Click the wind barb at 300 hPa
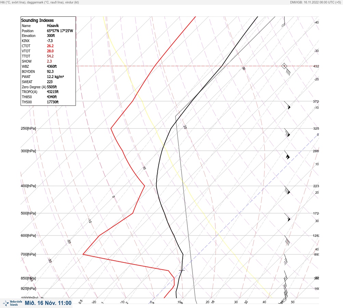The width and height of the screenshot is (343, 308). (287, 155)
